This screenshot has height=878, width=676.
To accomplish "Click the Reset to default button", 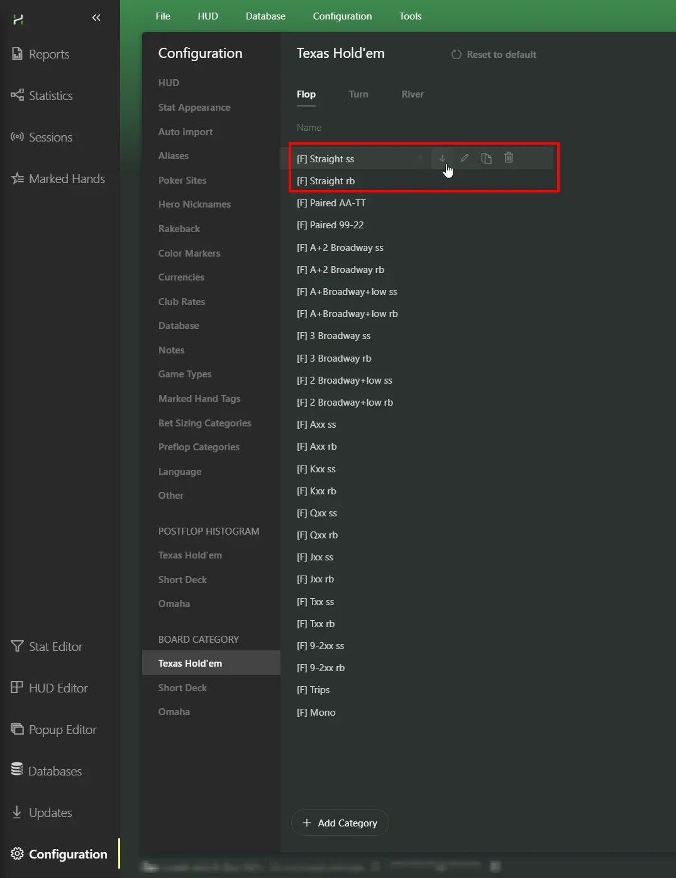I will 494,55.
